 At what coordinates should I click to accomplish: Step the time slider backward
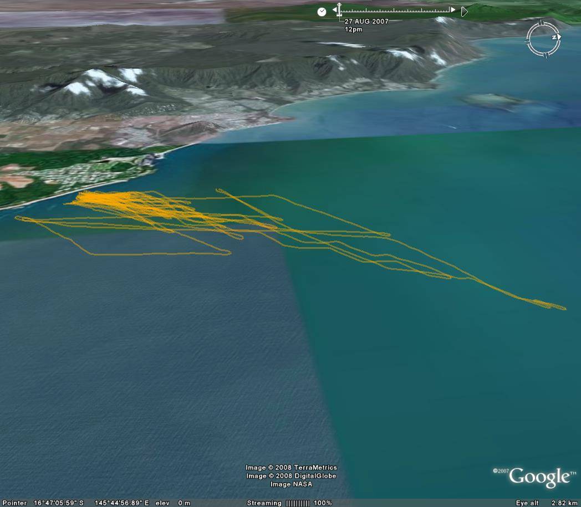pyautogui.click(x=334, y=11)
